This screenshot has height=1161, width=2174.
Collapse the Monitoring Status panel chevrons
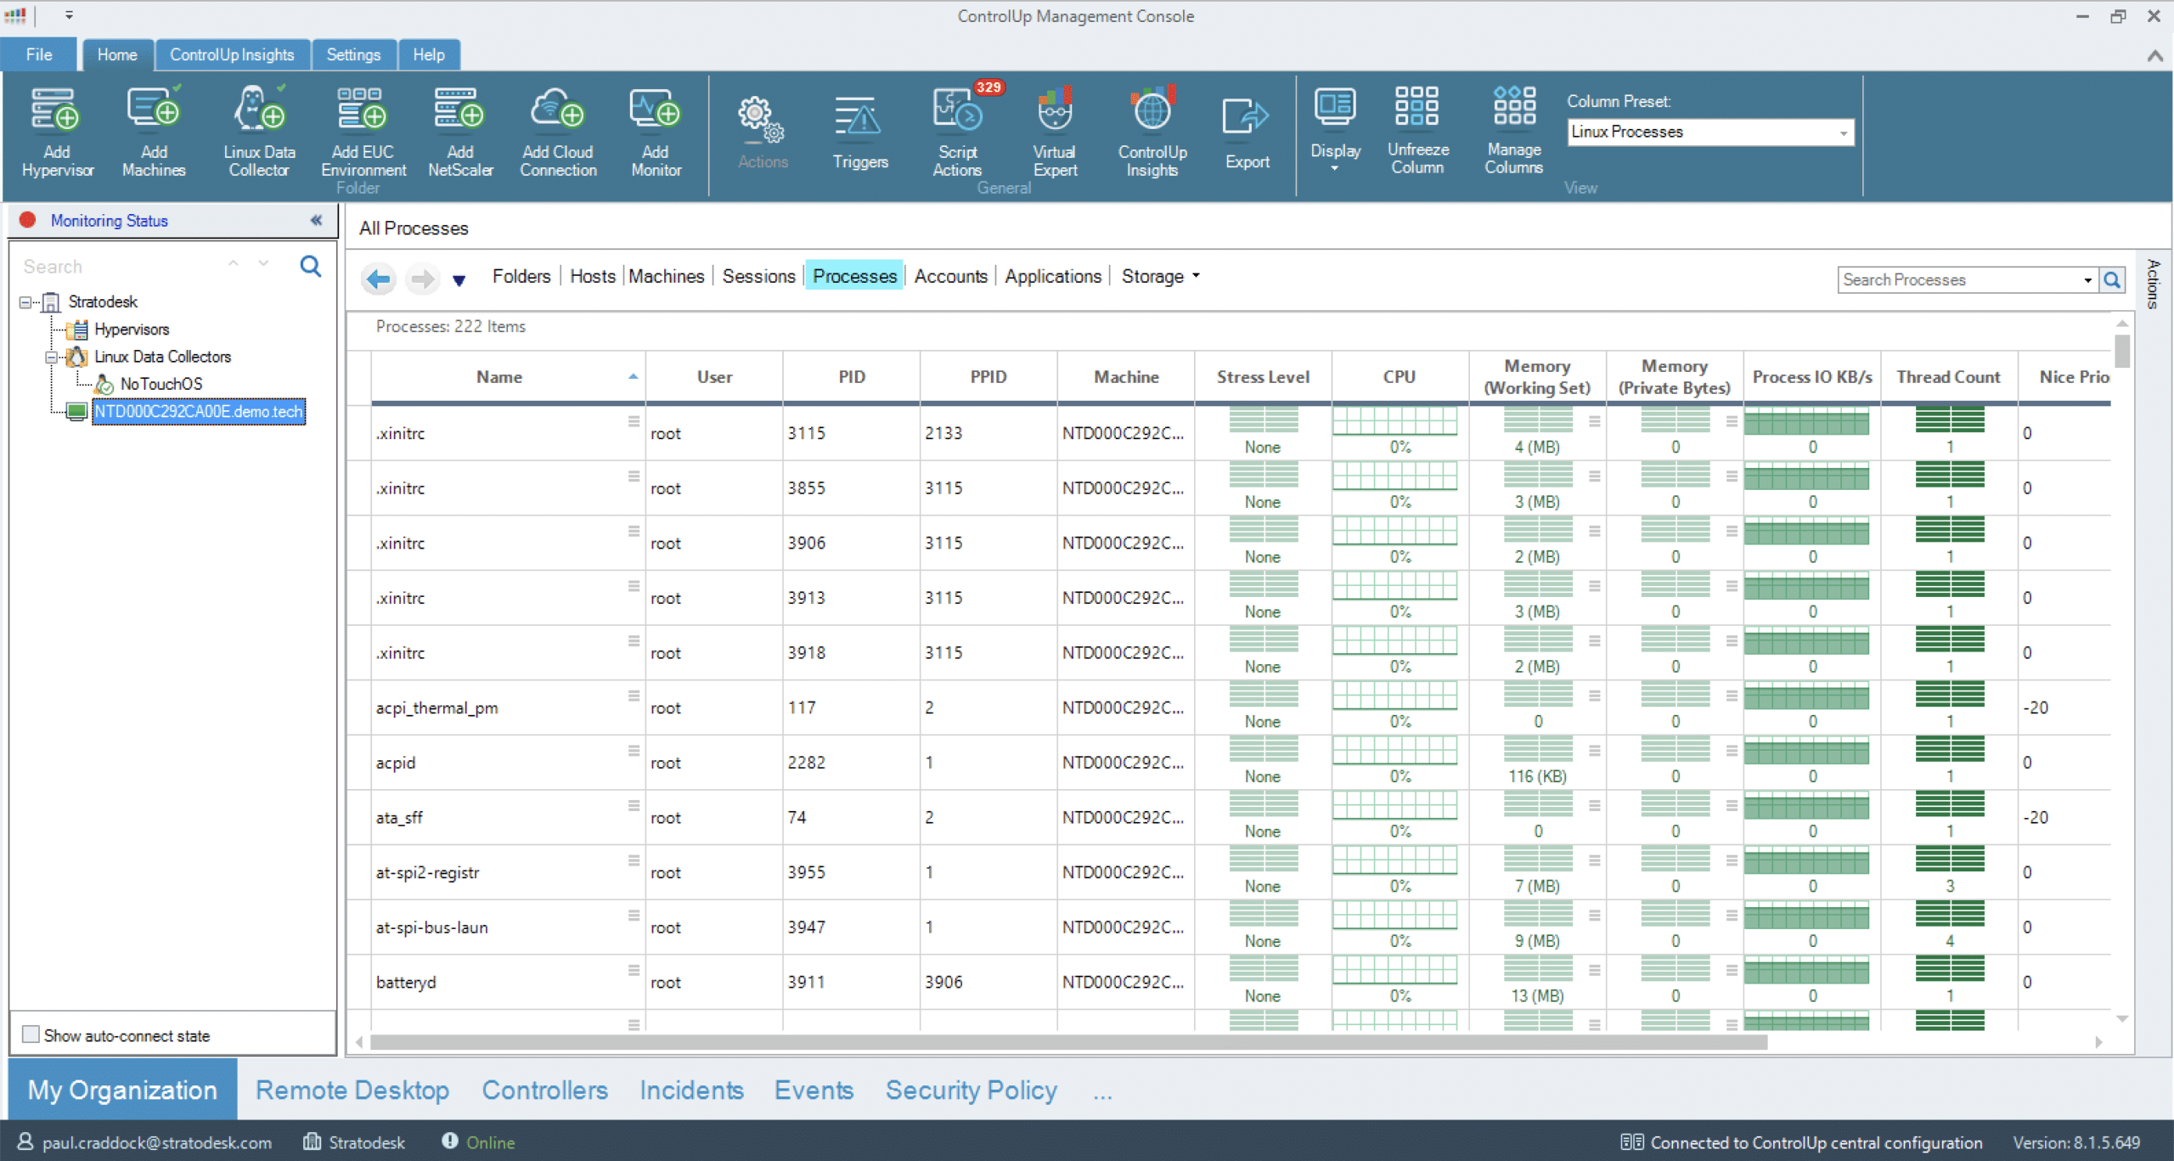coord(316,220)
